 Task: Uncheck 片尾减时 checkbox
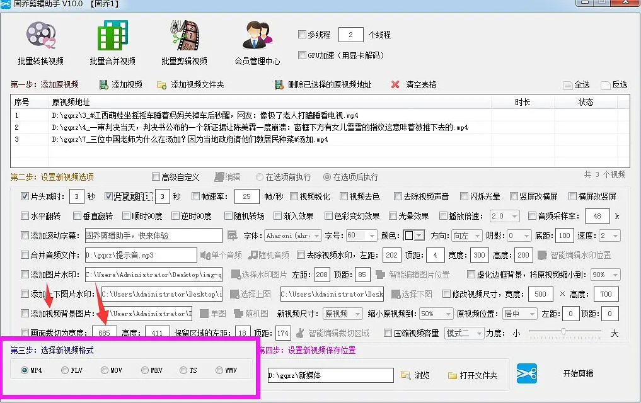[x=108, y=196]
